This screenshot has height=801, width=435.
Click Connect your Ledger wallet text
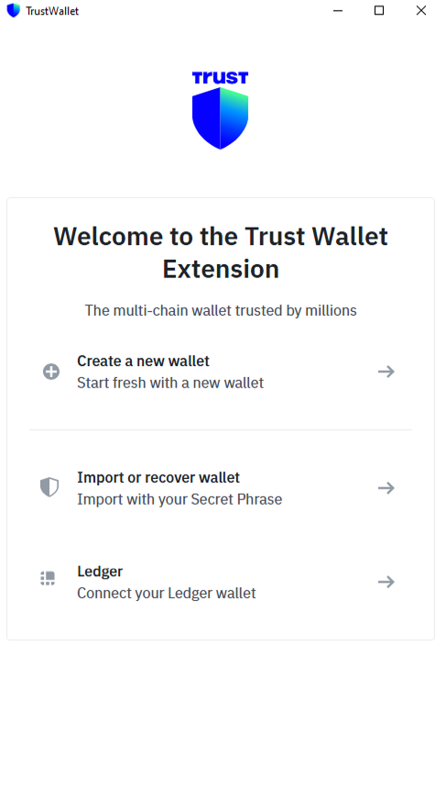[x=167, y=593]
